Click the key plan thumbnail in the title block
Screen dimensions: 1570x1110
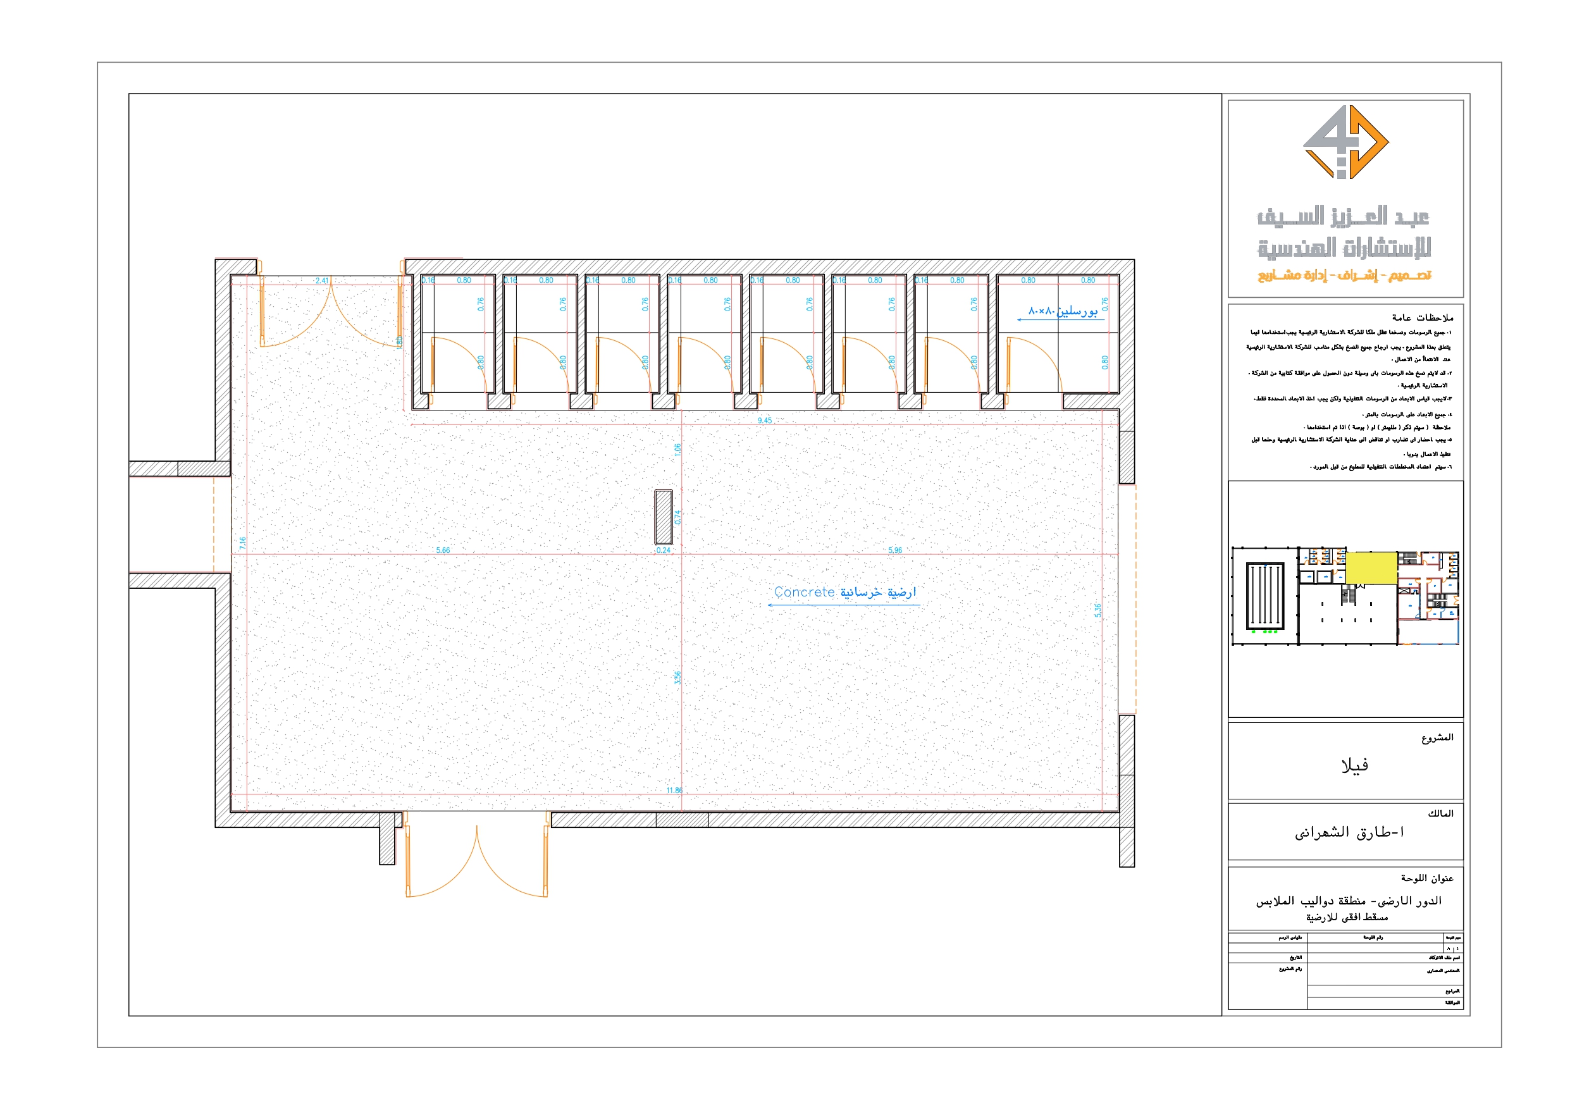[1345, 596]
